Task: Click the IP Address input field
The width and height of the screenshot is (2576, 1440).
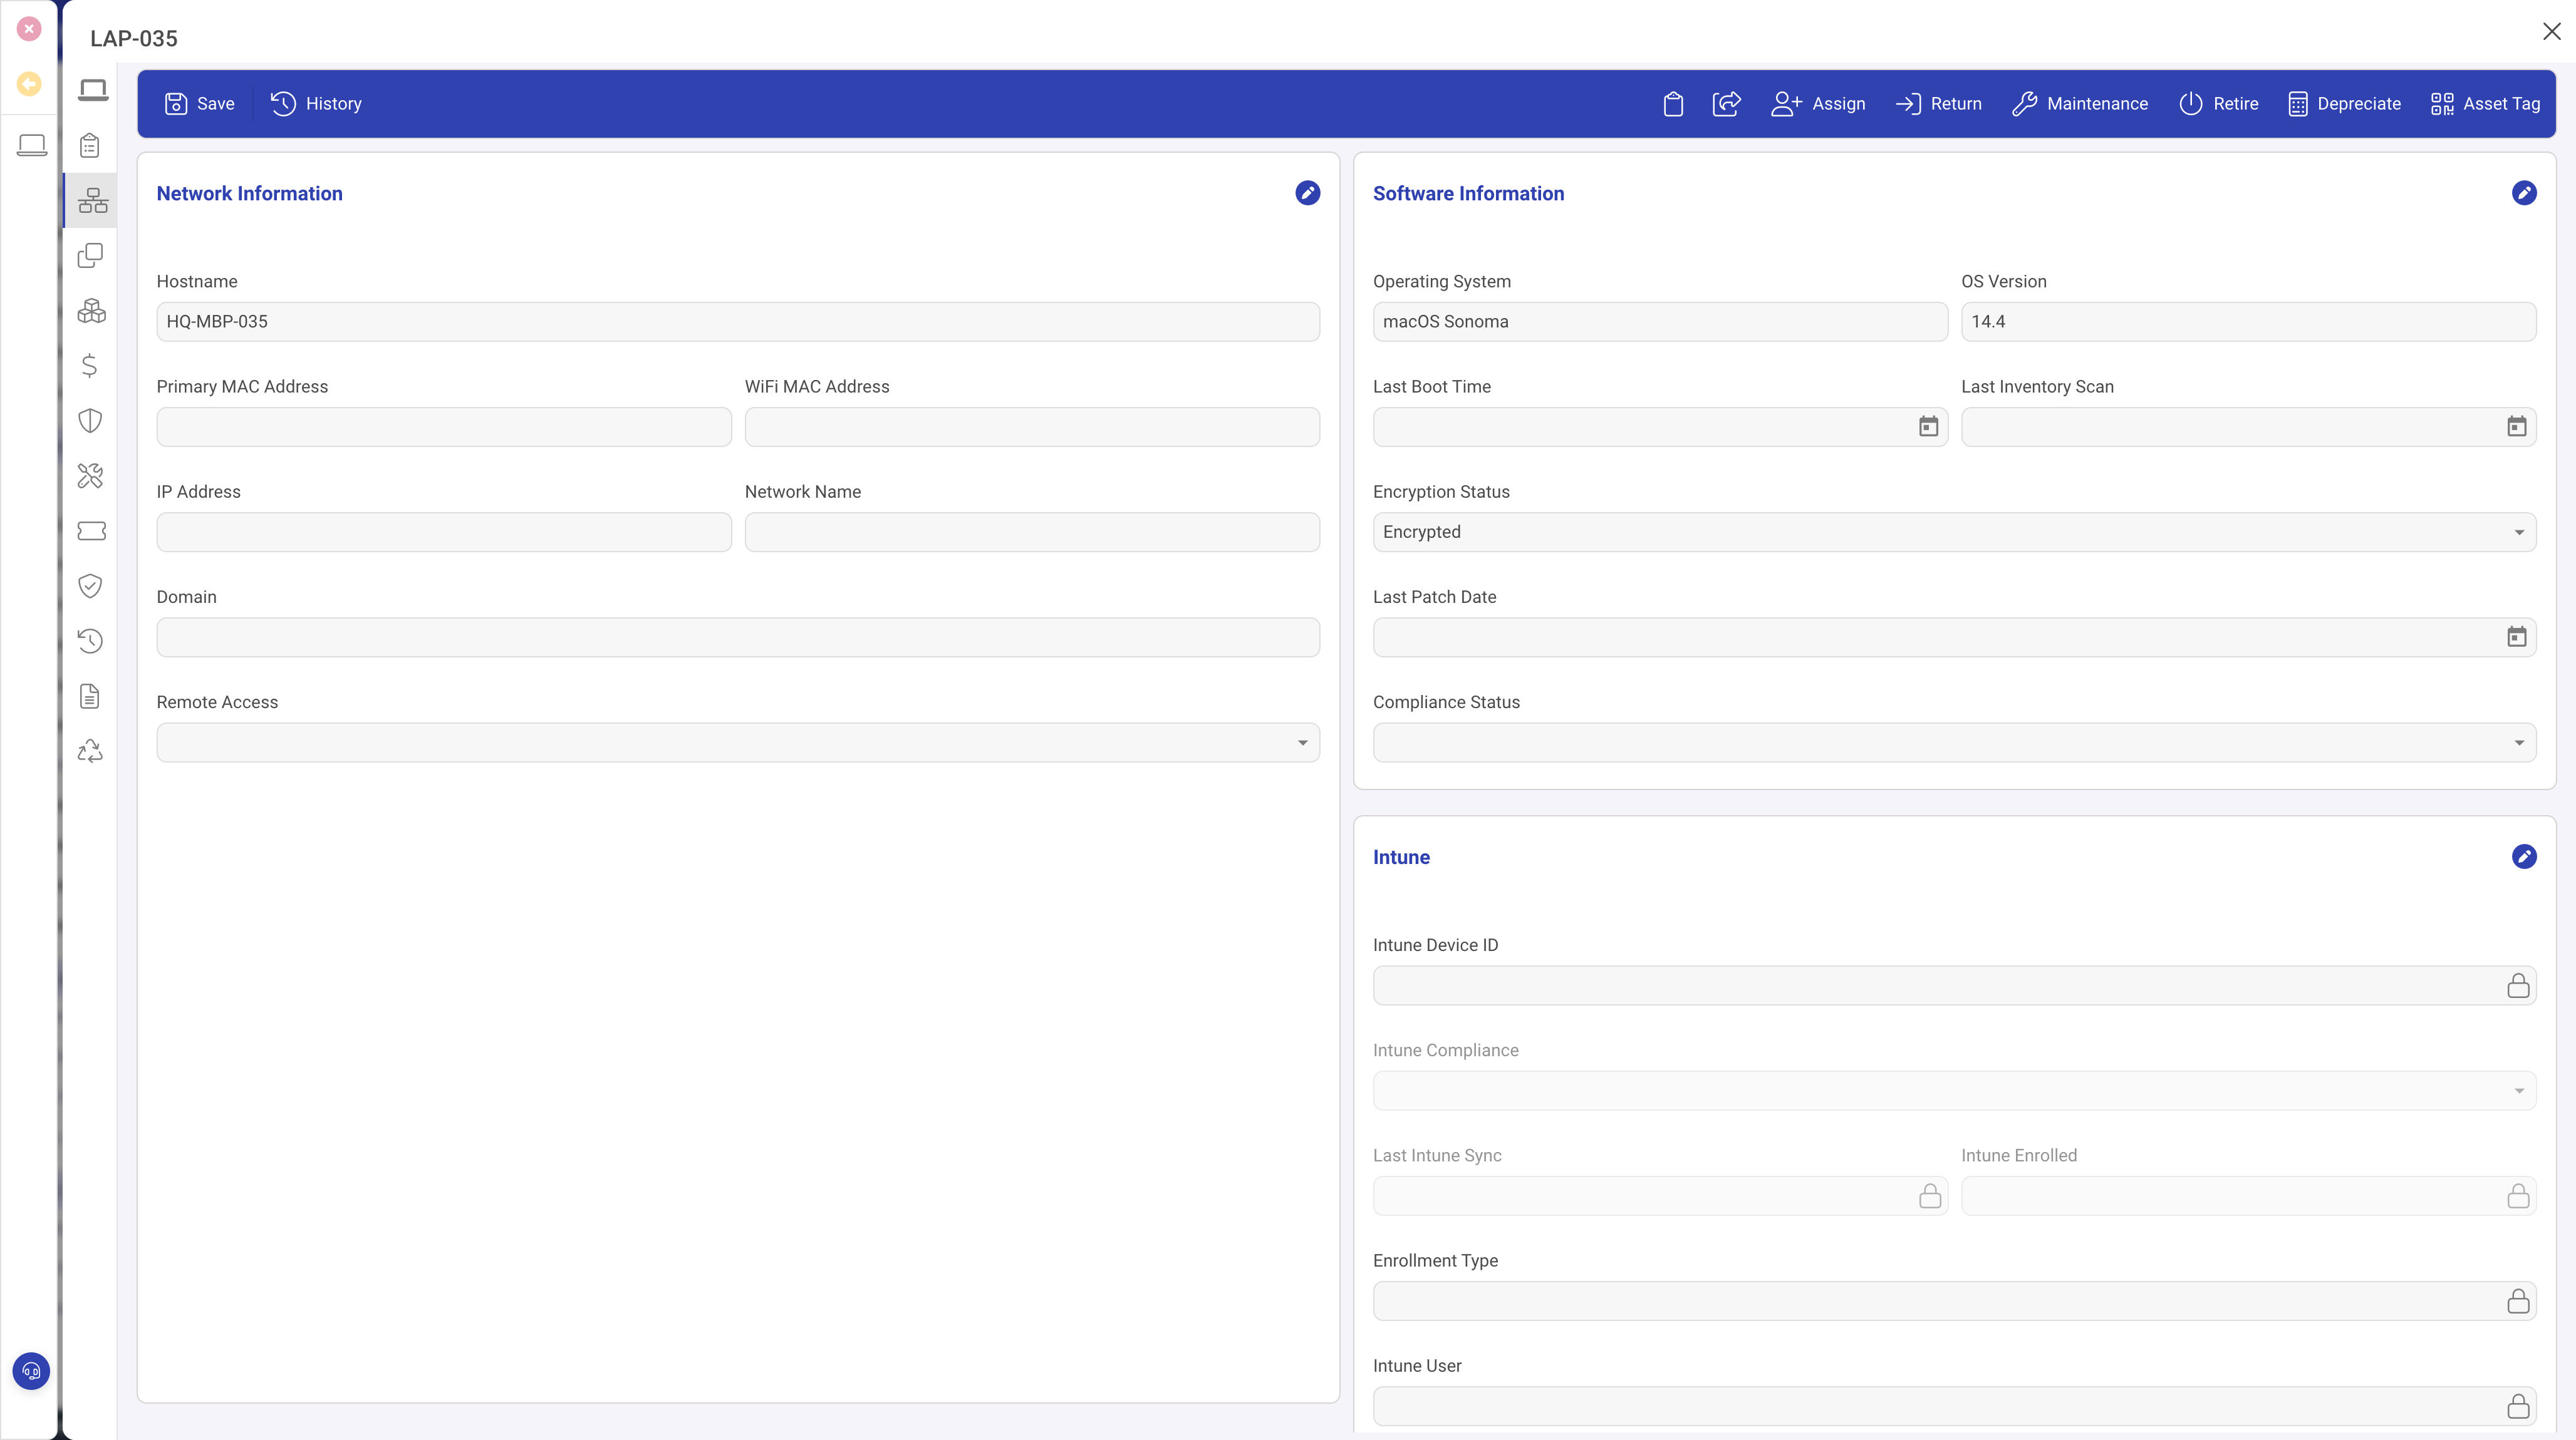Action: tap(444, 533)
